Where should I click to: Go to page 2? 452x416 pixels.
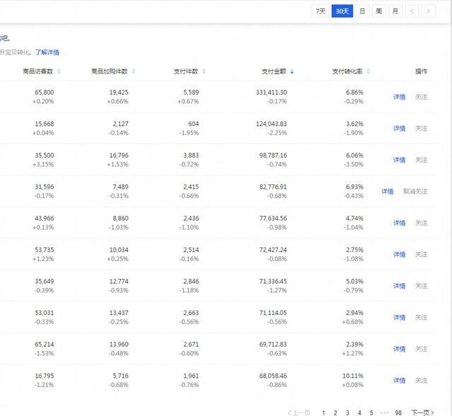click(x=335, y=413)
